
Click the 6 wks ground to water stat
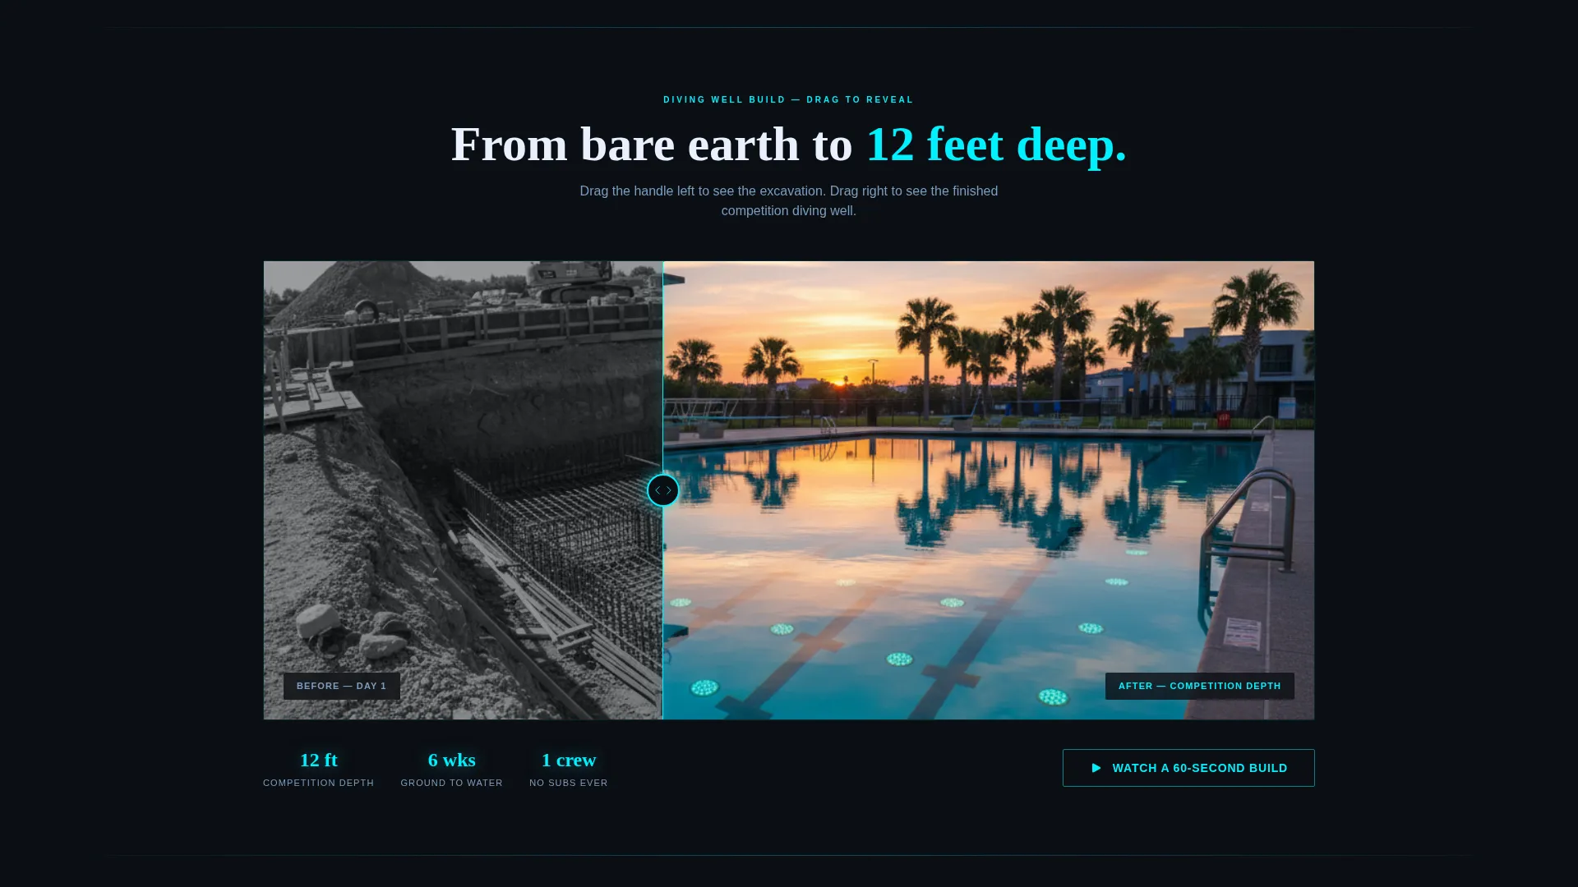[451, 769]
